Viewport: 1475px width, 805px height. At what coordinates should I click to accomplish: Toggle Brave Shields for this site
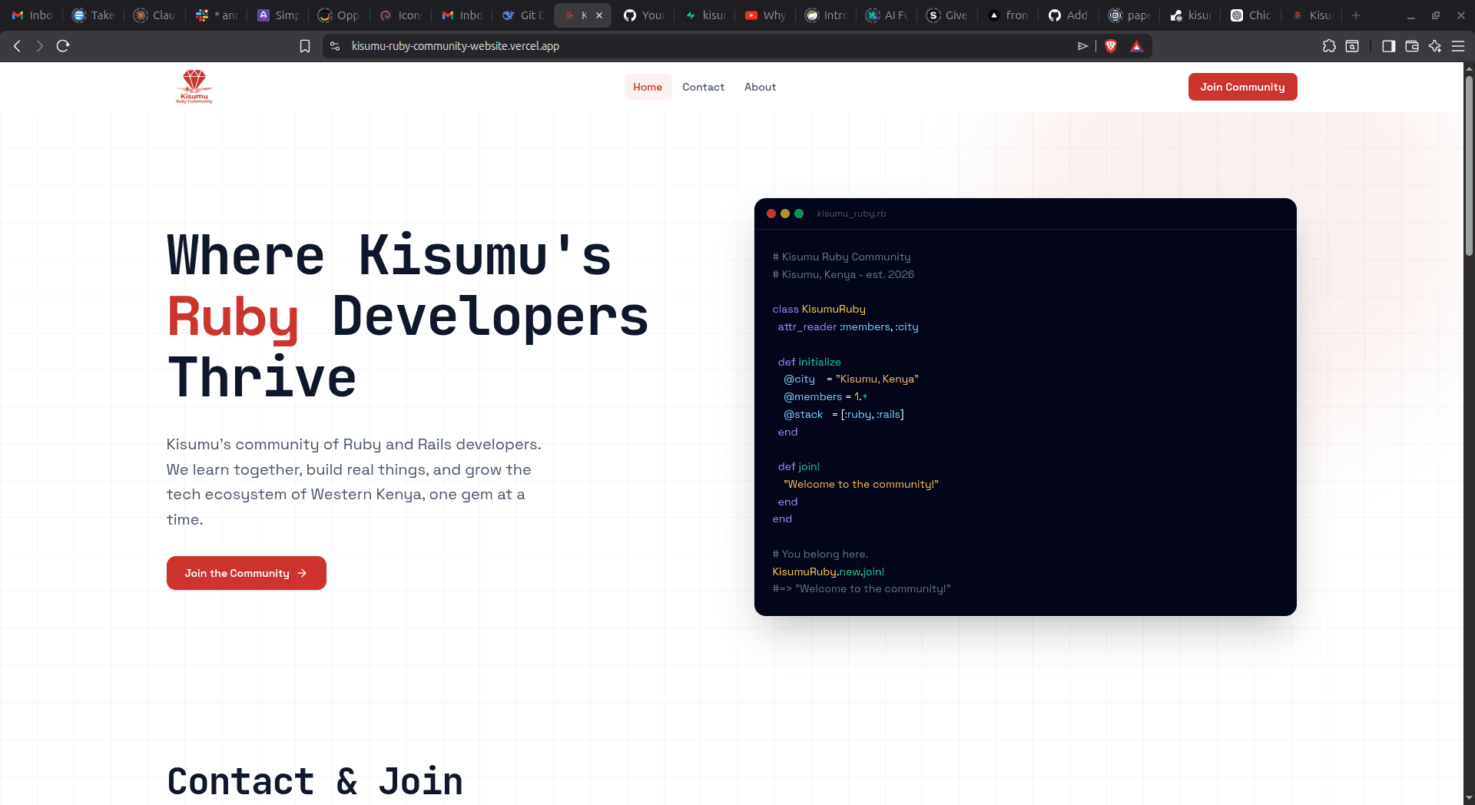1111,46
